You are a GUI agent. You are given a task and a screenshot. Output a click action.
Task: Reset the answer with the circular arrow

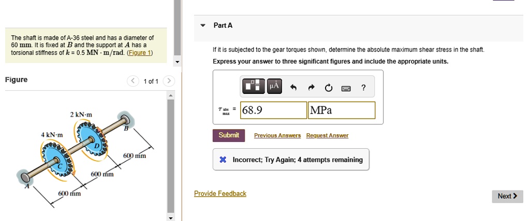[328, 88]
